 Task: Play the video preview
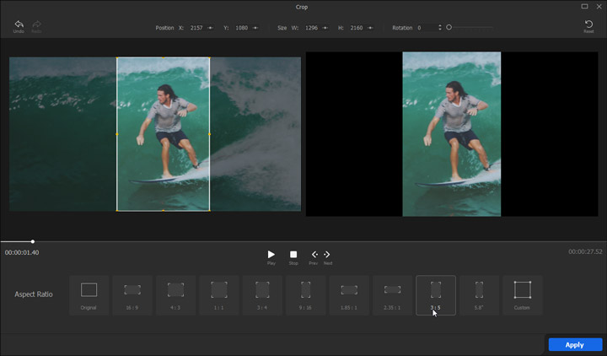point(271,255)
